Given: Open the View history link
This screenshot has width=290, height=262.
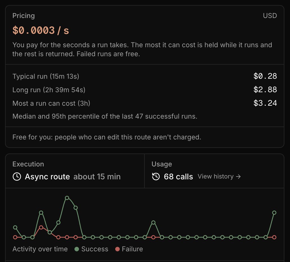Looking at the screenshot, I should [x=219, y=177].
